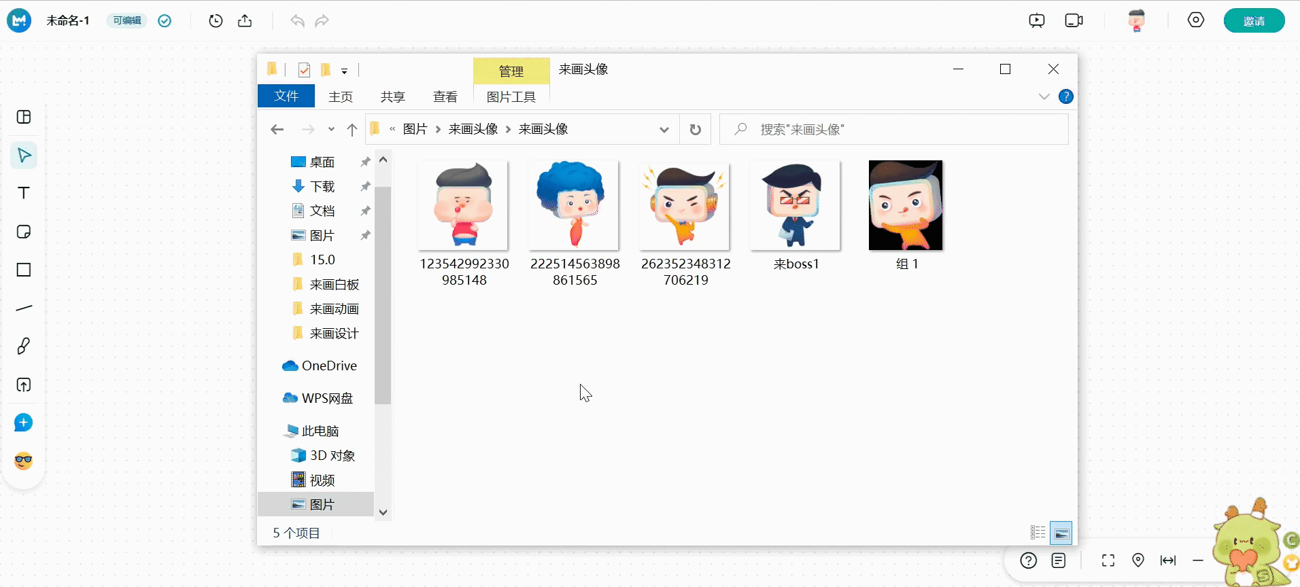Go back in Explorer navigation

click(x=277, y=129)
